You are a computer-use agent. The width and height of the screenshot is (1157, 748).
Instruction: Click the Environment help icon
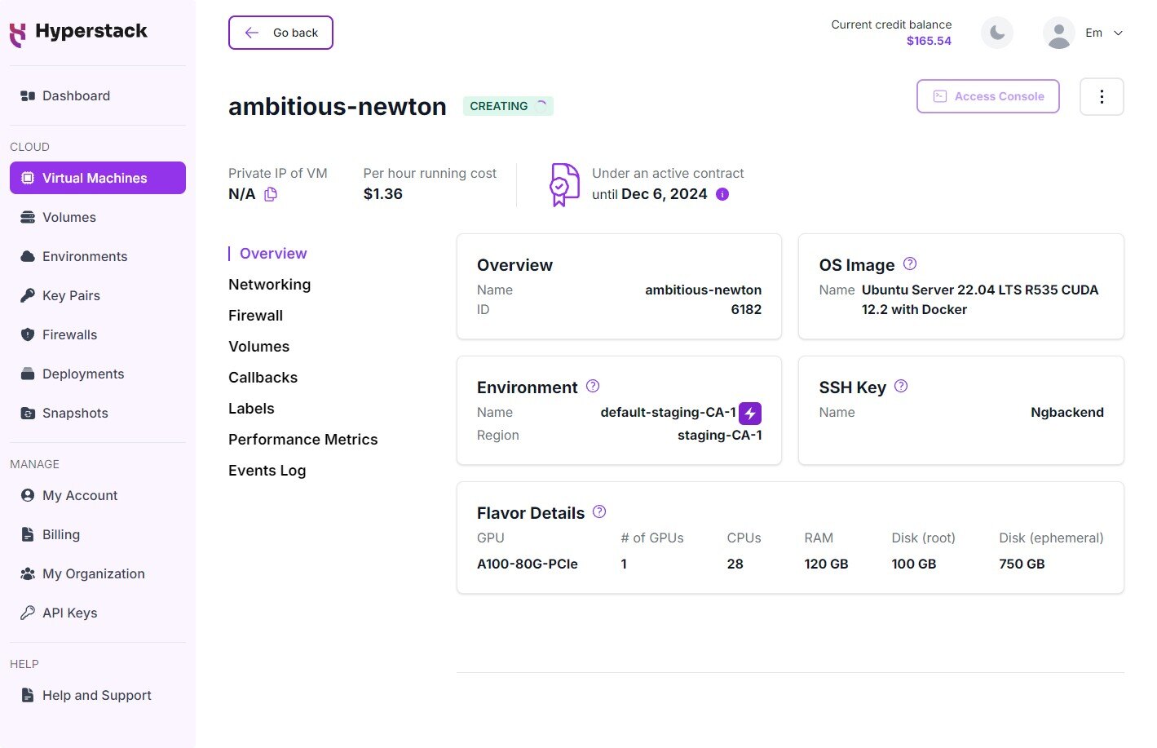pyautogui.click(x=593, y=386)
